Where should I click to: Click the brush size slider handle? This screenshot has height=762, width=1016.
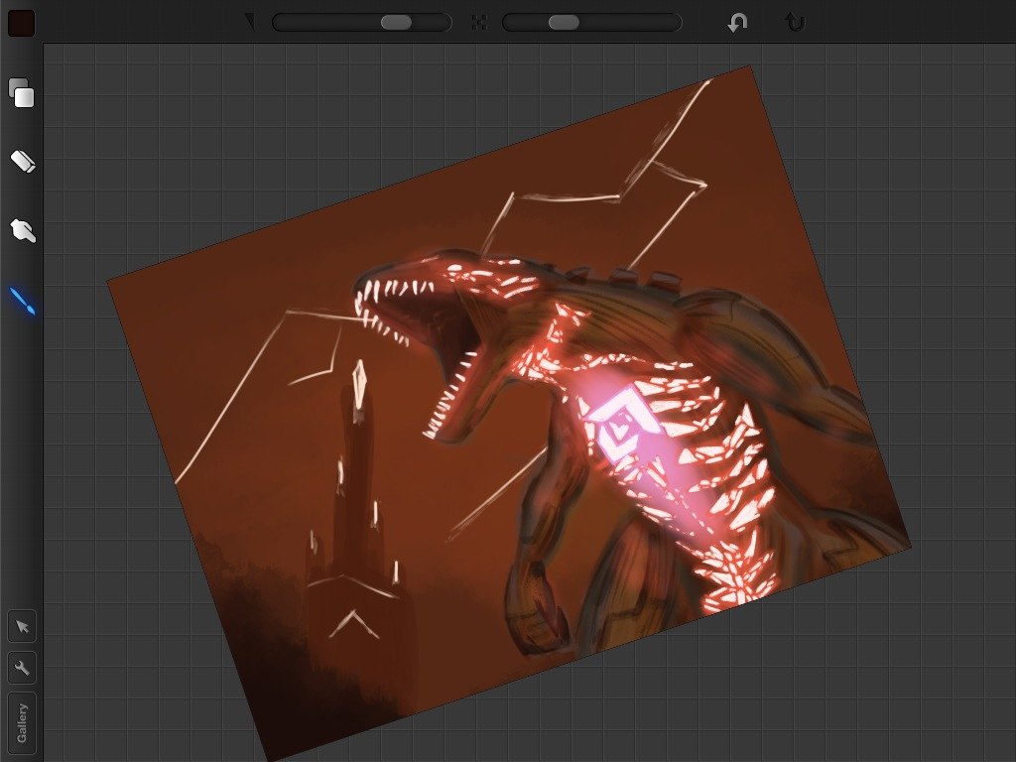396,23
